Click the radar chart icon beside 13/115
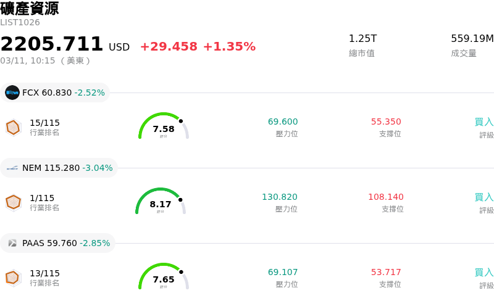 (13, 278)
